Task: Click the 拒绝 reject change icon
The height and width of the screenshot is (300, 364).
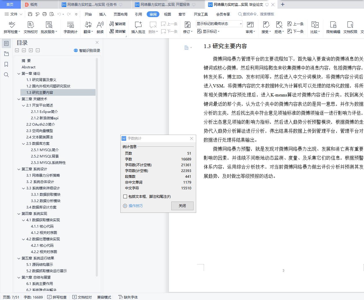Action: click(279, 28)
